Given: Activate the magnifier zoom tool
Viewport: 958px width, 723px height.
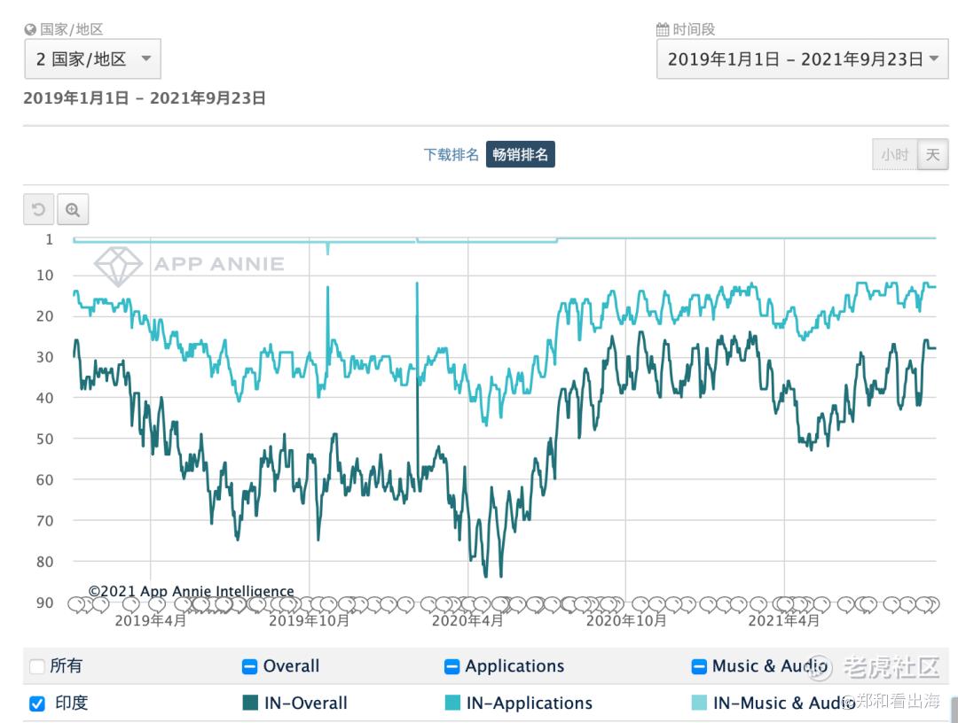Looking at the screenshot, I should pyautogui.click(x=73, y=210).
